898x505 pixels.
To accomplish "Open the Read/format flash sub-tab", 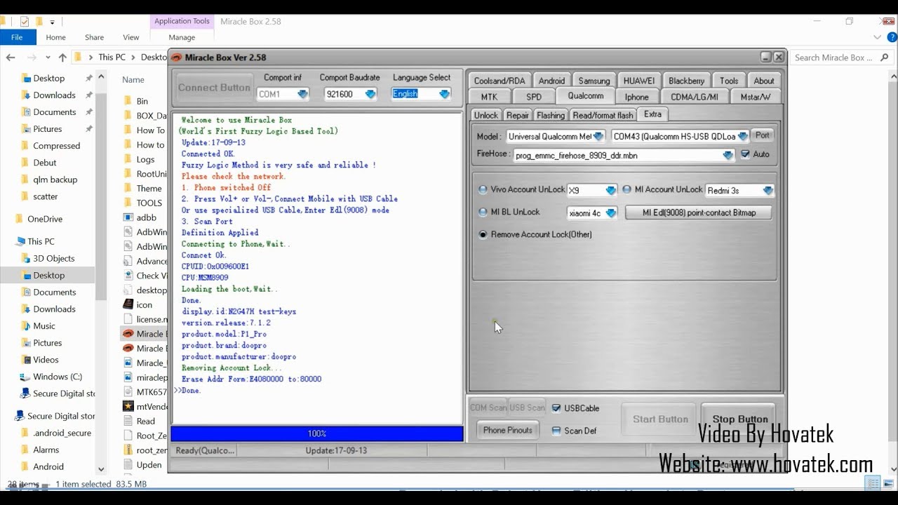I will point(603,115).
